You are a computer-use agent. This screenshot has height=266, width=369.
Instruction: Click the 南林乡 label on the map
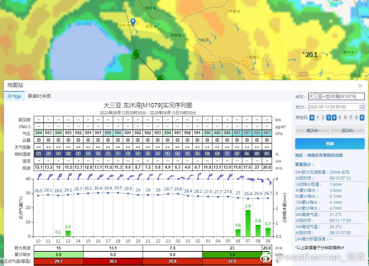point(349,52)
